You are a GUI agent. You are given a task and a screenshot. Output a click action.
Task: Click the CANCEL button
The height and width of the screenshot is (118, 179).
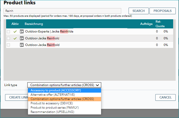[166, 97]
